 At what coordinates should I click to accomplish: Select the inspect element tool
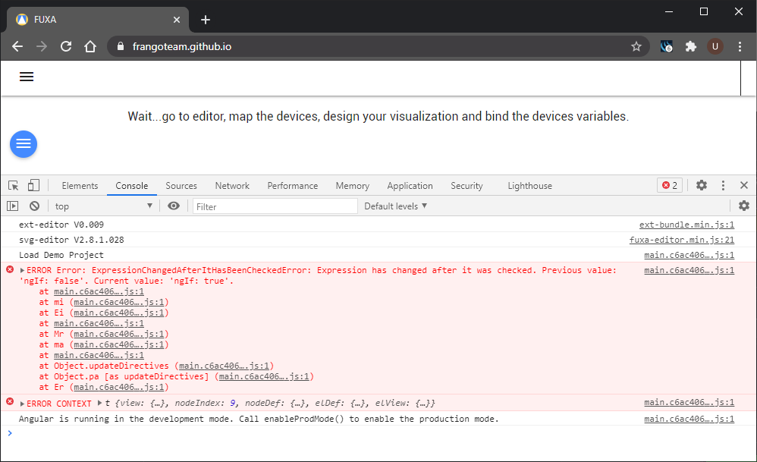click(12, 185)
